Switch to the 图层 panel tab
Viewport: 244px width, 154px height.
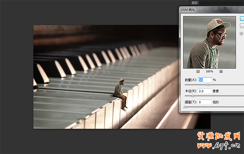[x=195, y=3]
